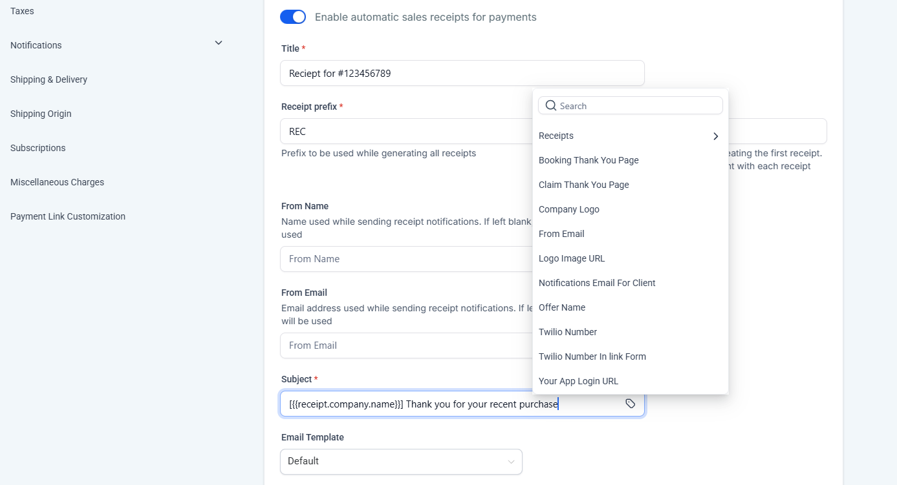The image size is (897, 485).
Task: Select the From Email custom value
Action: pos(561,234)
